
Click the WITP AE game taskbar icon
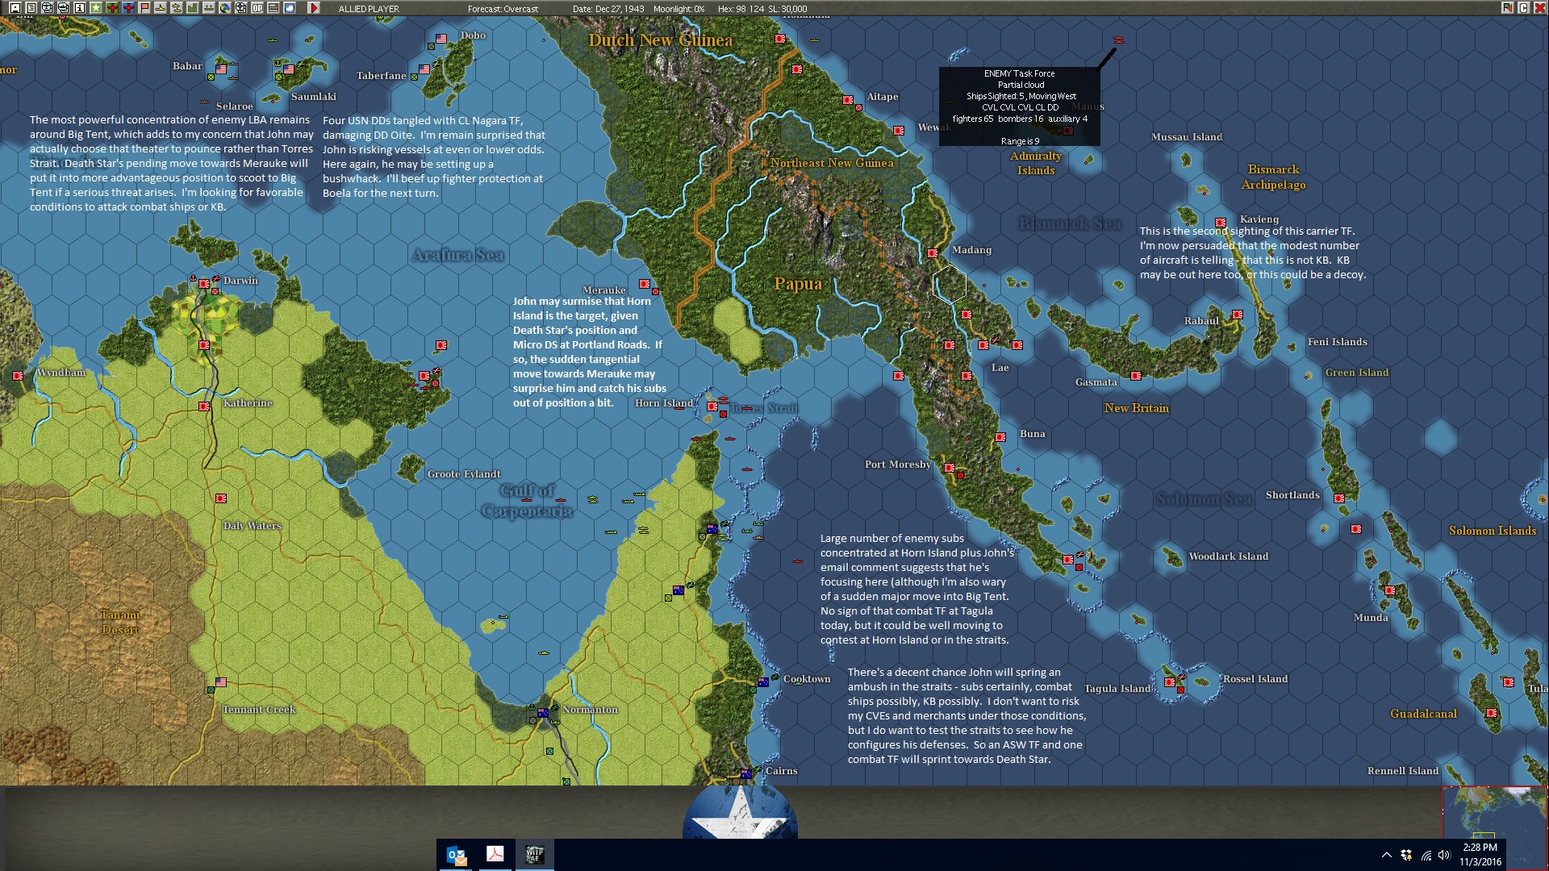point(534,855)
